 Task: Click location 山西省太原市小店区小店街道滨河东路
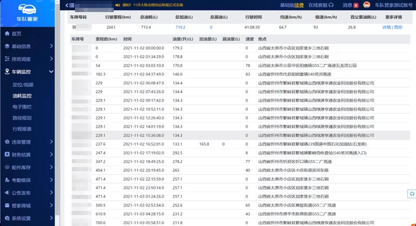pos(293,170)
